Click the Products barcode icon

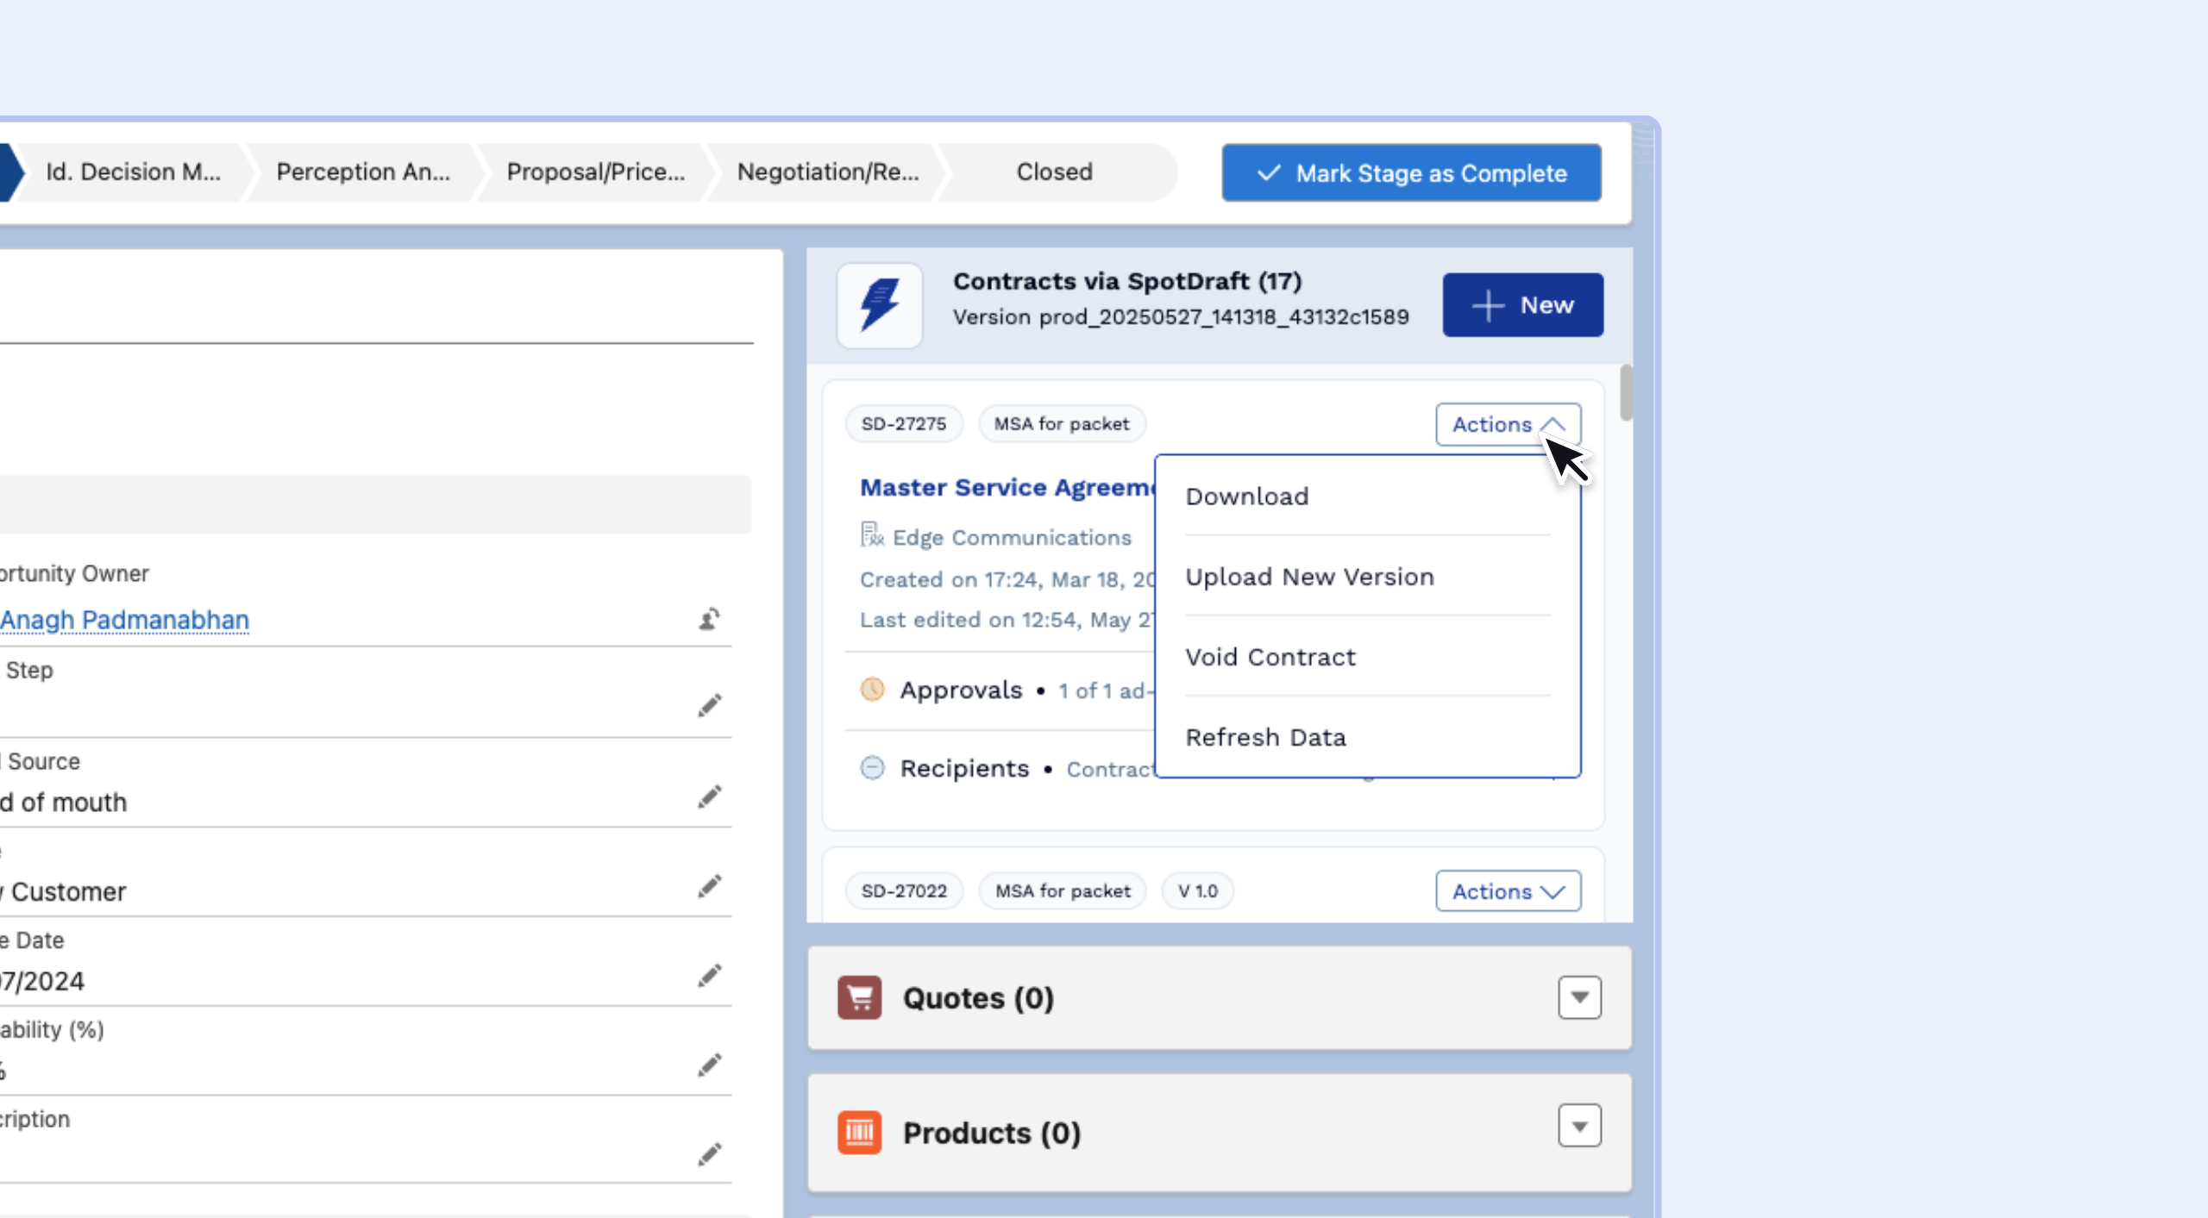(859, 1132)
